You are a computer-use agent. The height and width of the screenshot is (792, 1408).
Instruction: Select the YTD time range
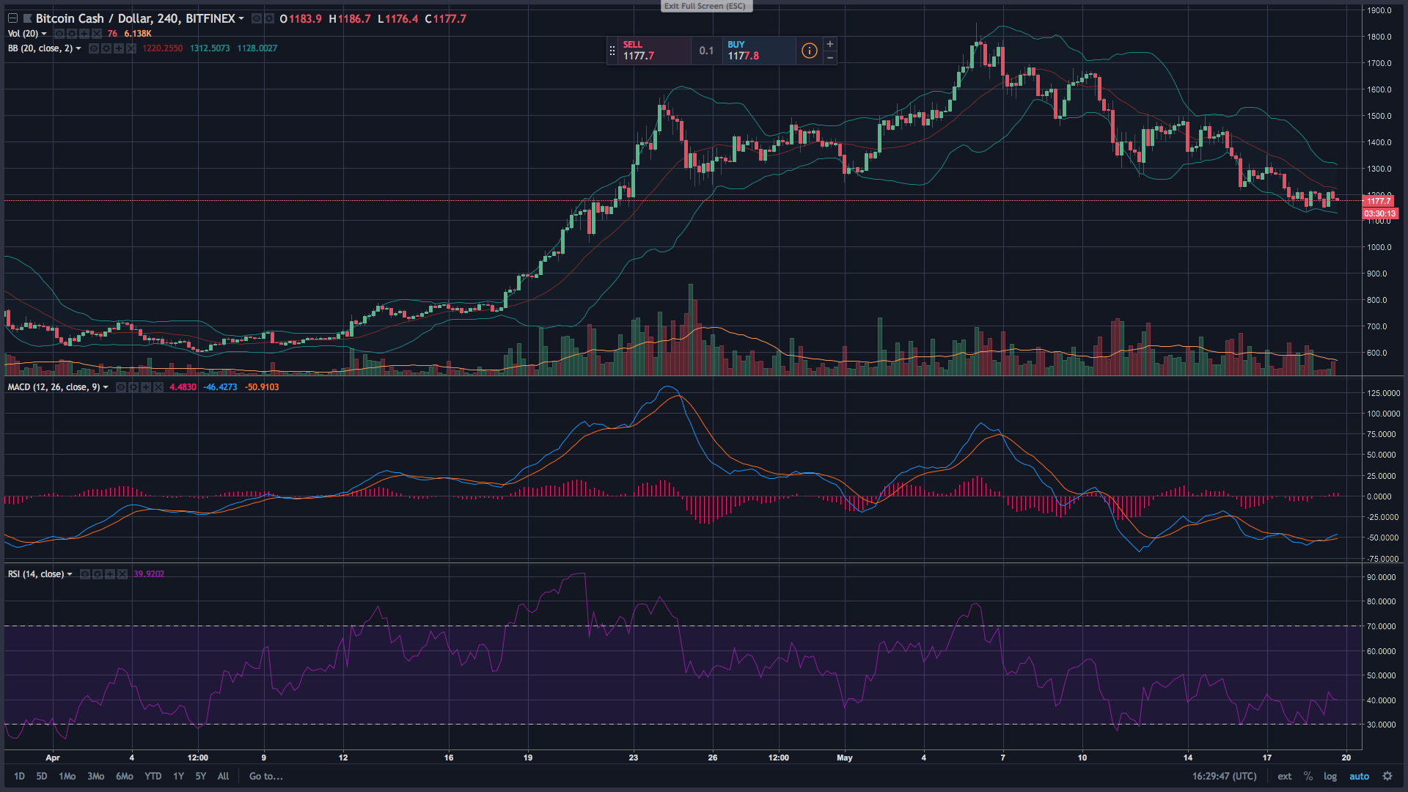click(x=153, y=776)
